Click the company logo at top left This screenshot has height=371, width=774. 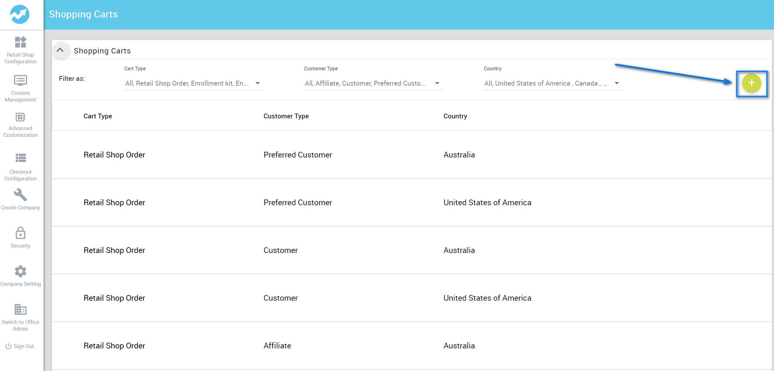point(20,14)
